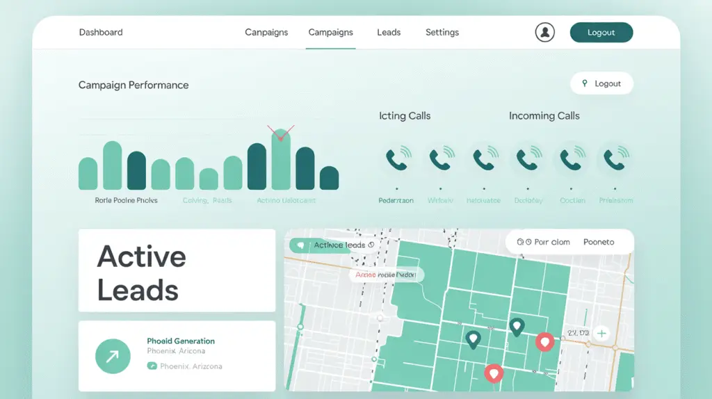Viewport: 712px width, 399px height.
Task: Click the Pooneto map control
Action: click(599, 242)
